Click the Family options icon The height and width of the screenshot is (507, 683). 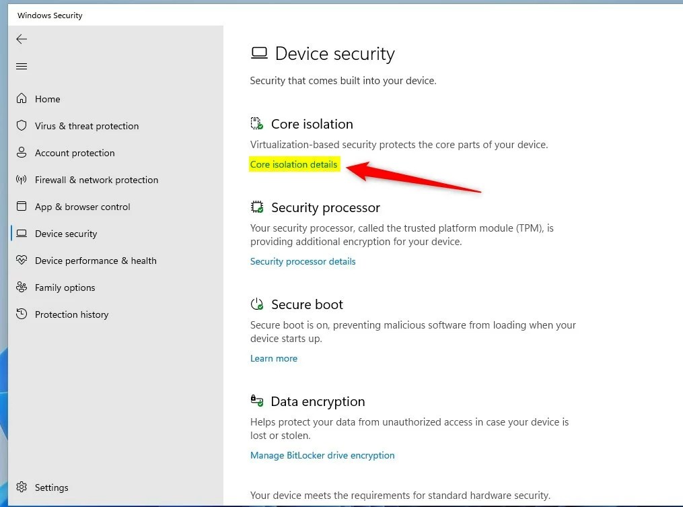(x=22, y=288)
